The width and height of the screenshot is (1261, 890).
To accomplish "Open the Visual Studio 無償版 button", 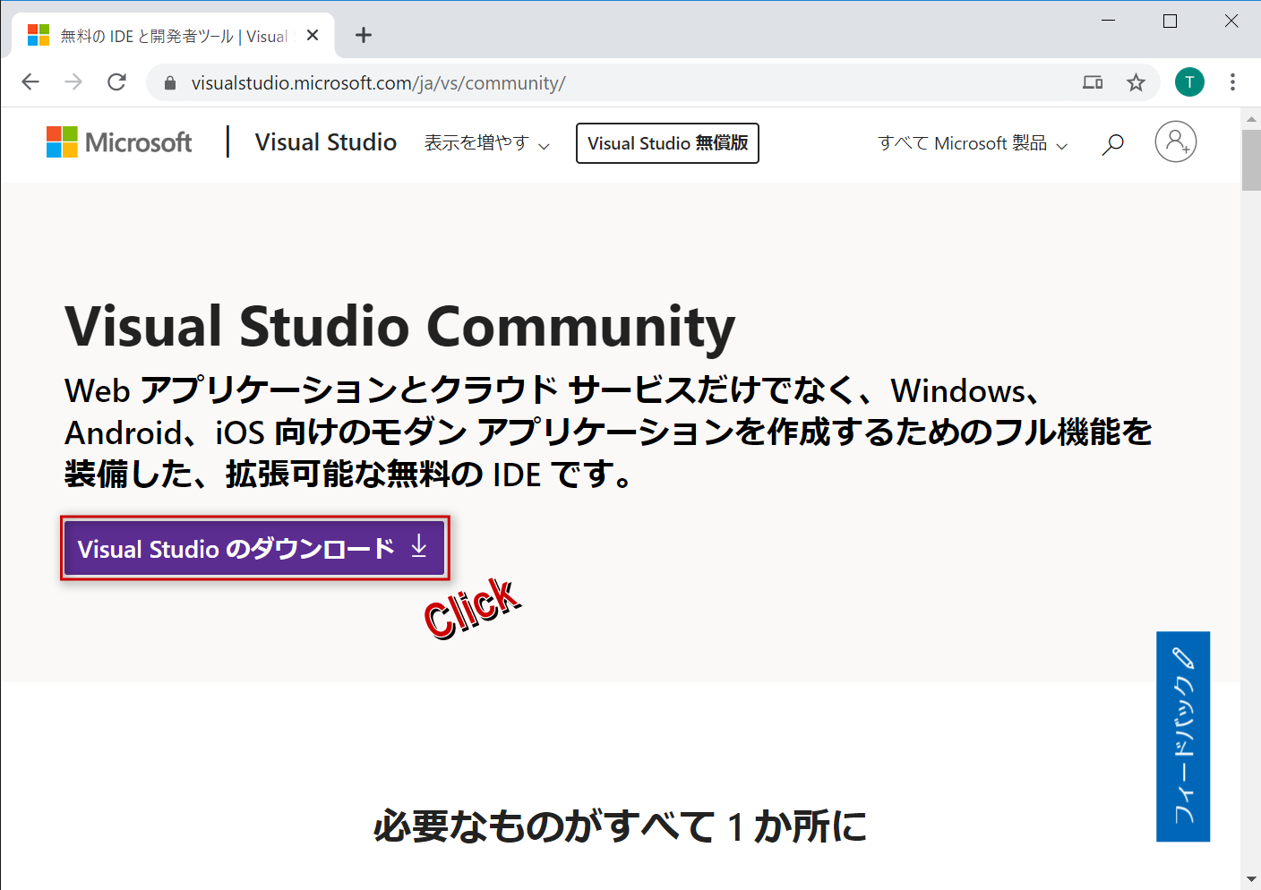I will (x=667, y=143).
